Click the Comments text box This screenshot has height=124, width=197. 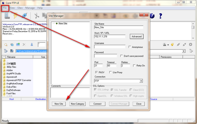70,93
